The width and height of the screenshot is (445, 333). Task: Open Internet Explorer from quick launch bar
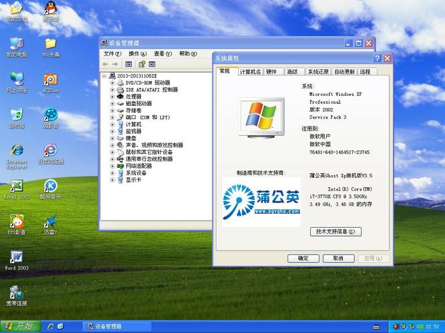point(51,326)
